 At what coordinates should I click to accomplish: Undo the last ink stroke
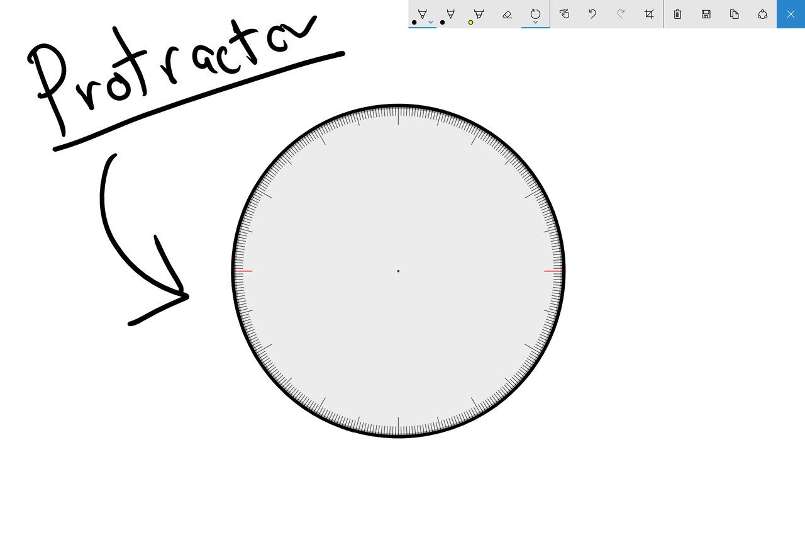[x=592, y=14]
